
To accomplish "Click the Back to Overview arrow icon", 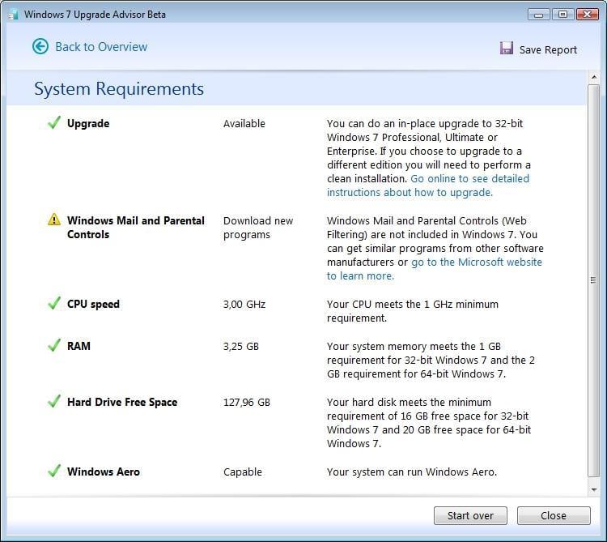I will pyautogui.click(x=40, y=46).
